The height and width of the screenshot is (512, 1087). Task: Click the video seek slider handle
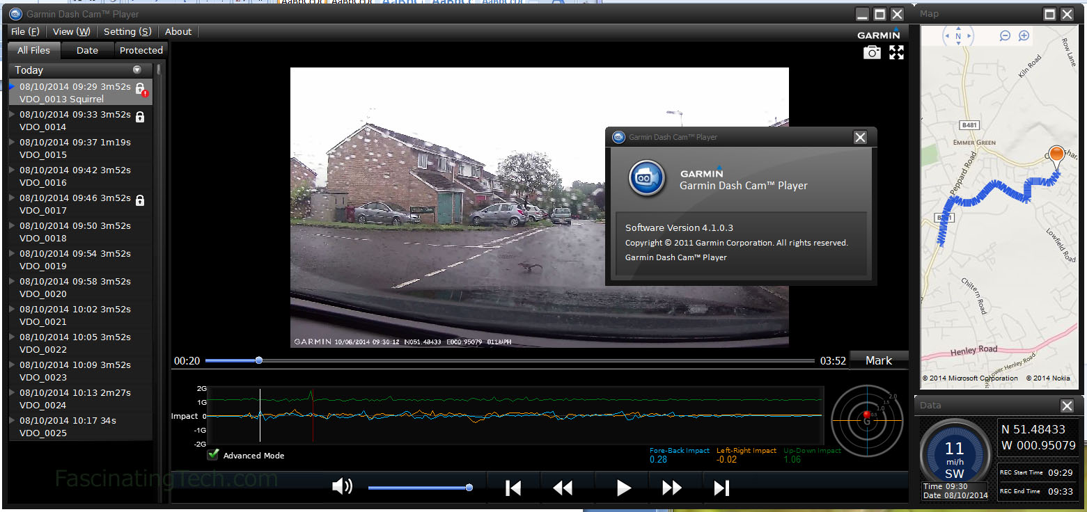click(259, 360)
